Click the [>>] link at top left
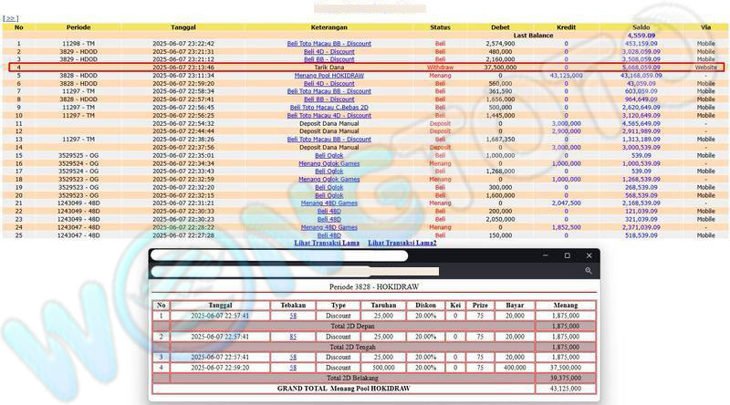This screenshot has width=730, height=405. pos(11,17)
